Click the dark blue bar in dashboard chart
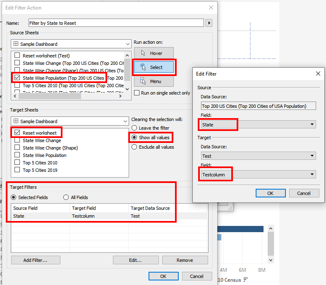 [x=240, y=229]
